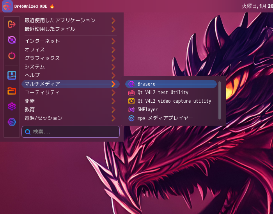Open system settings gear icon in sidebar
The width and height of the screenshot is (273, 214).
coord(12,106)
